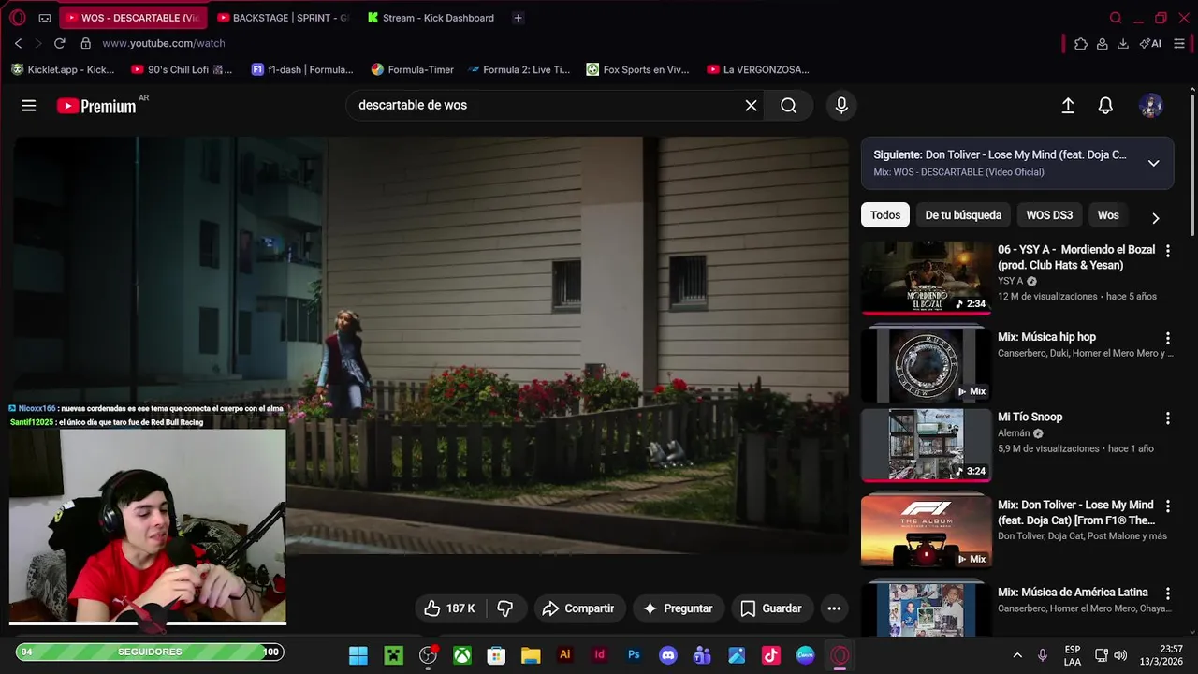The image size is (1198, 674).
Task: Switch to BACKSTAGE | SPRINT browser tab
Action: (284, 18)
